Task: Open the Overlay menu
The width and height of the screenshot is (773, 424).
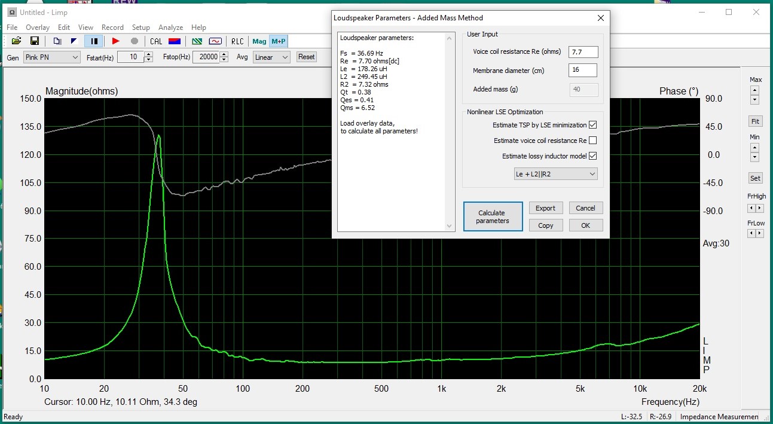Action: tap(38, 28)
